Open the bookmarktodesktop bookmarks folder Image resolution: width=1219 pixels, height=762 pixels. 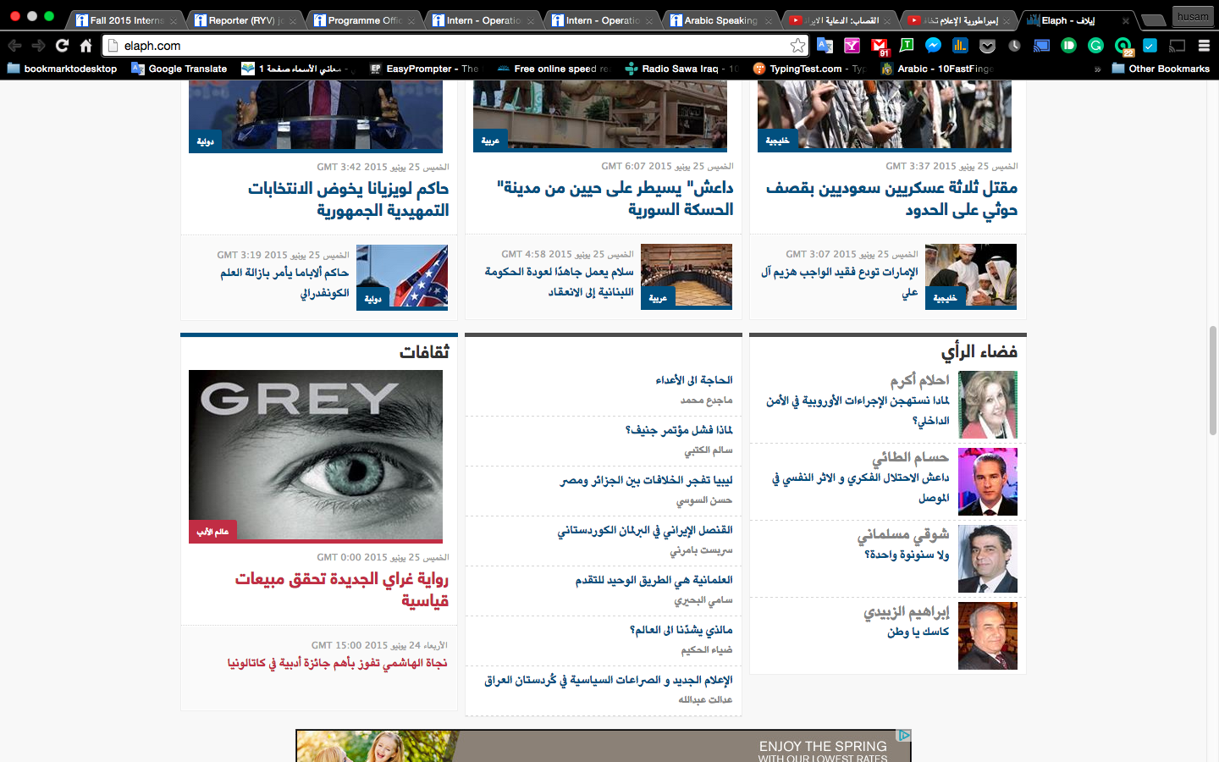point(62,69)
